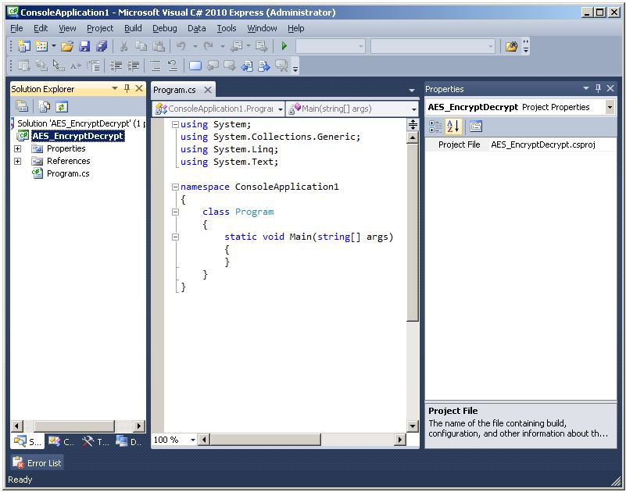Start debugging with the green play icon
626x492 pixels.
coord(284,47)
